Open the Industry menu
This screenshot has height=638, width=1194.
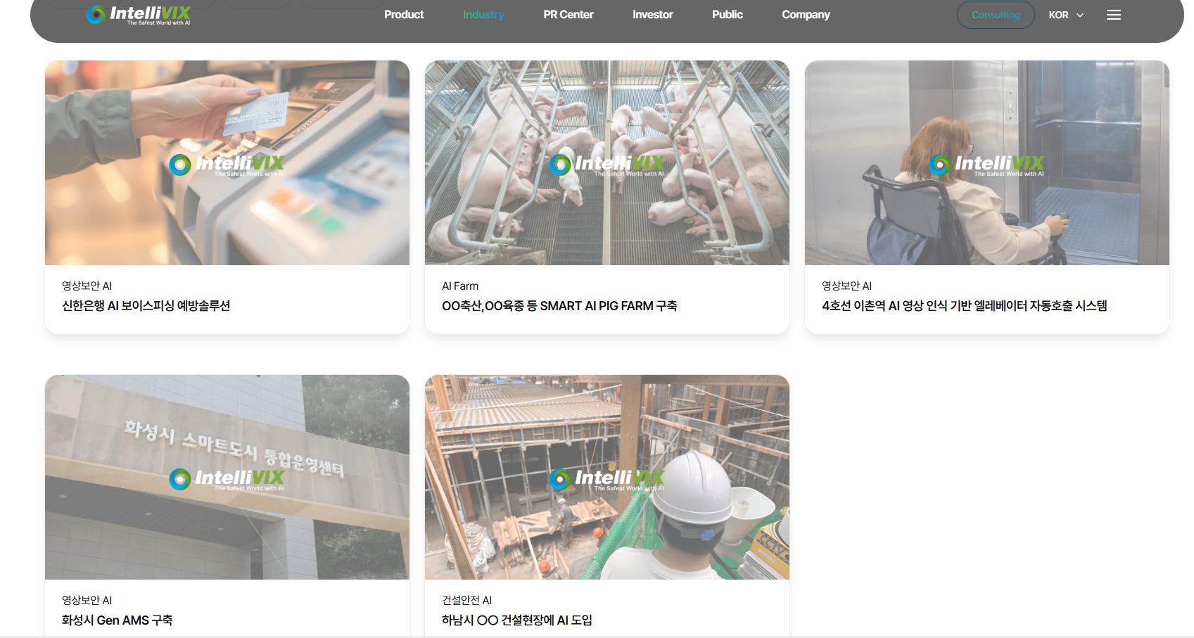coord(483,15)
